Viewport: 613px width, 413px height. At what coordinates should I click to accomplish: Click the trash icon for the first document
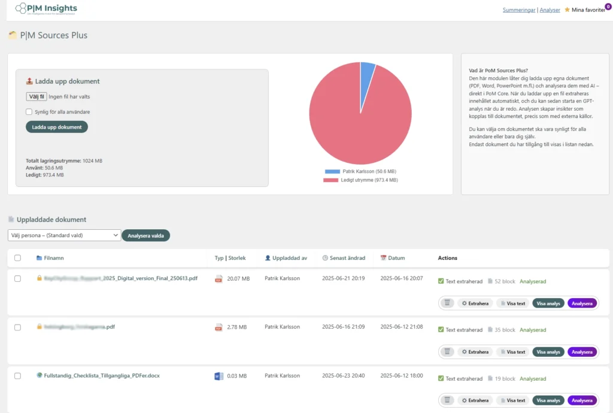pos(447,303)
